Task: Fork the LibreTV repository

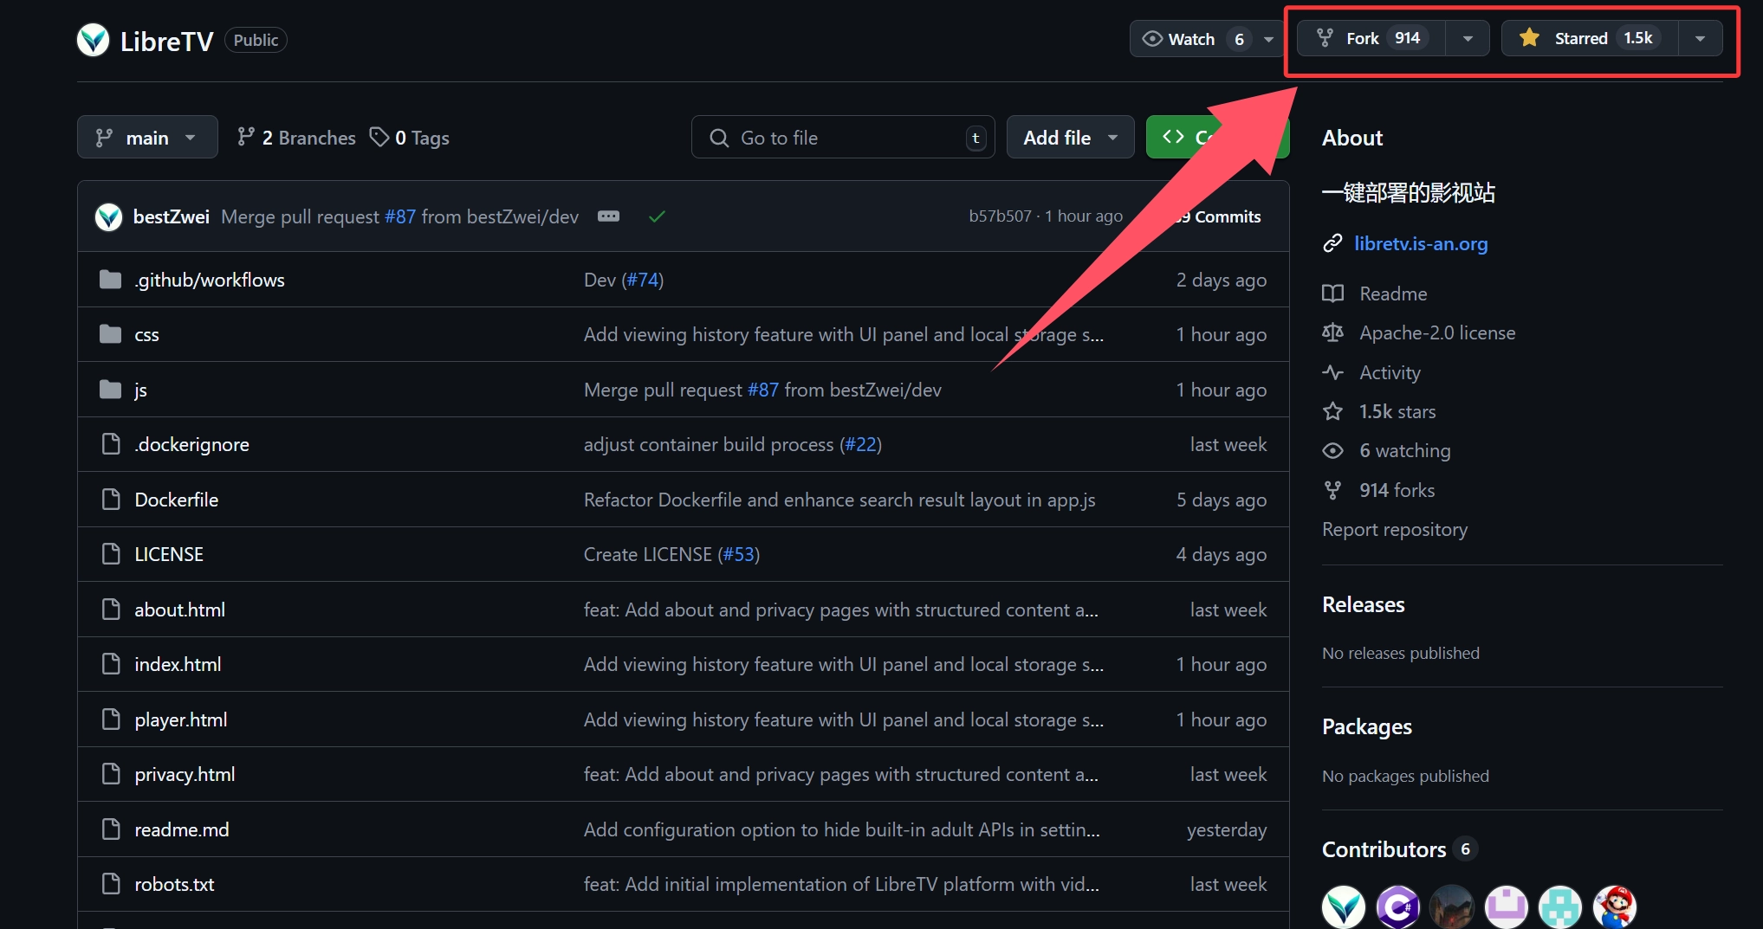Action: coord(1371,38)
